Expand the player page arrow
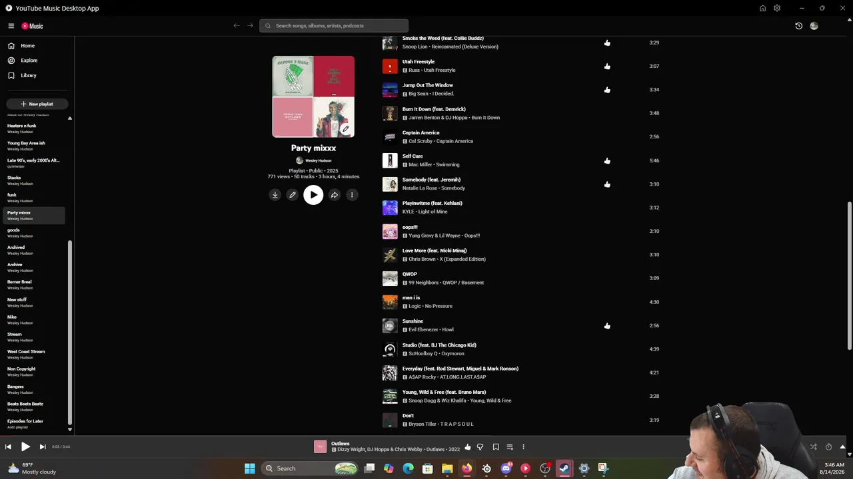This screenshot has width=853, height=479. [x=842, y=447]
